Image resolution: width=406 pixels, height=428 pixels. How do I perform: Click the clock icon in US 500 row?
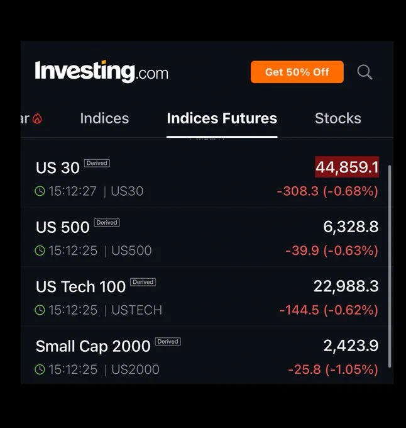(40, 251)
